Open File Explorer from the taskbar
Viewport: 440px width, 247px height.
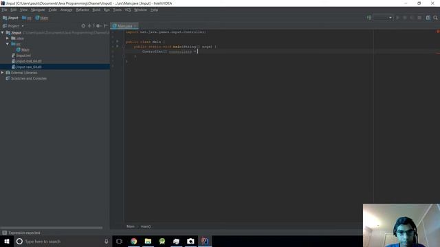click(148, 242)
